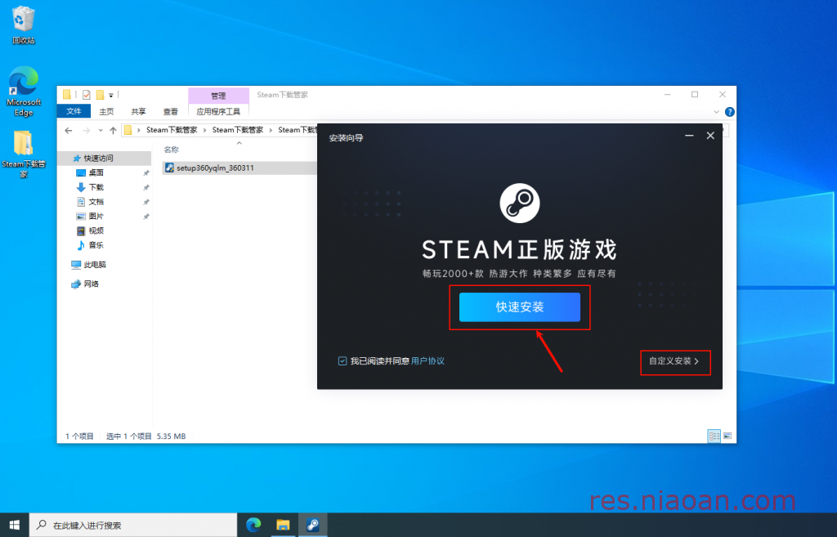Open Explorer help question mark icon
This screenshot has width=837, height=537.
point(729,111)
